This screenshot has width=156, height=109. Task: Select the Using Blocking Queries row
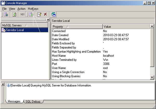tap(101, 76)
